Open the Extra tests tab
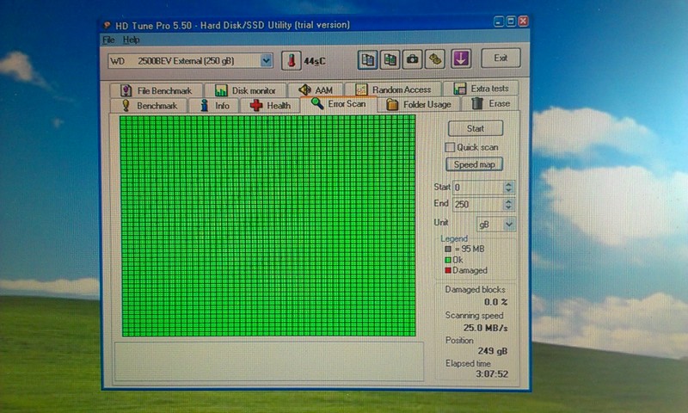 tap(481, 89)
